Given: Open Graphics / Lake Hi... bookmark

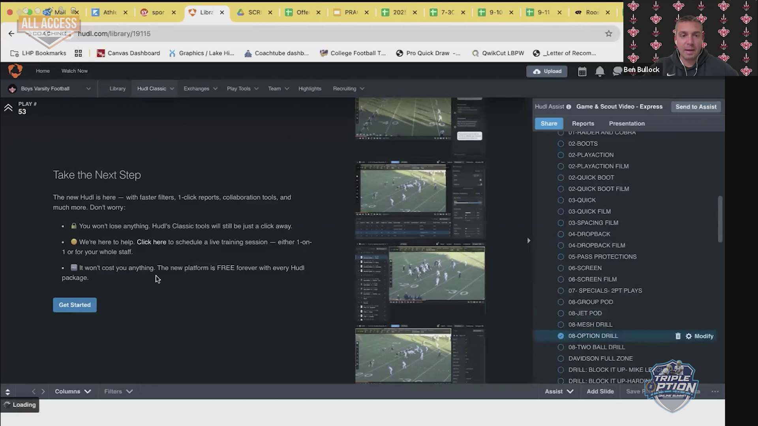Looking at the screenshot, I should pyautogui.click(x=201, y=53).
